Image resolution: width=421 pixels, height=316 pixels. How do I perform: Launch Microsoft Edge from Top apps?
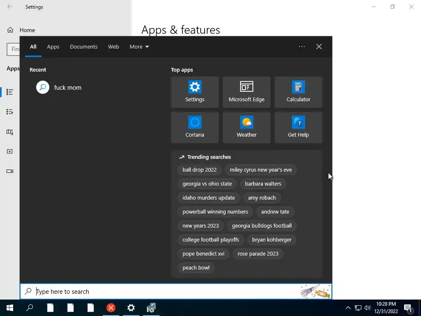(x=247, y=92)
